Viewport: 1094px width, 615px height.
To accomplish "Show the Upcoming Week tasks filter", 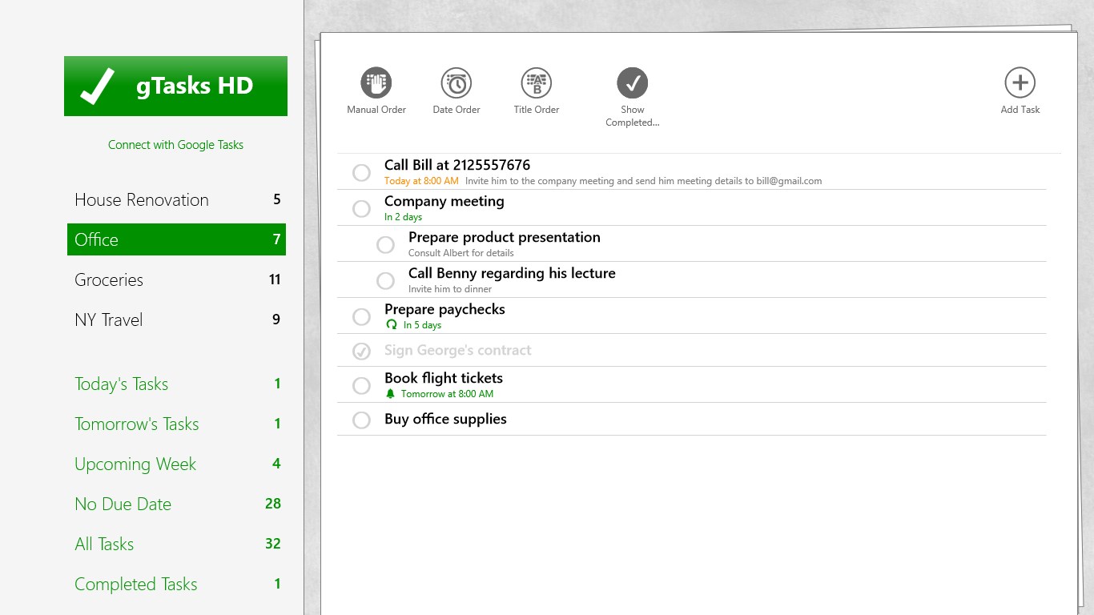I will (135, 464).
